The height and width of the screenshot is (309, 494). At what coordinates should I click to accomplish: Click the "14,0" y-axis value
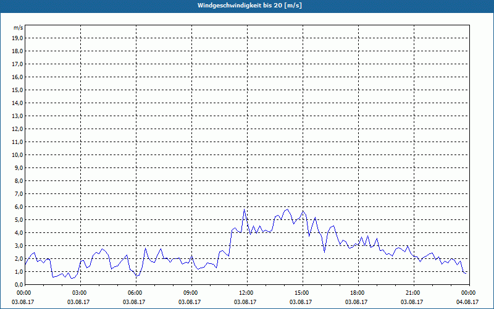pos(17,103)
